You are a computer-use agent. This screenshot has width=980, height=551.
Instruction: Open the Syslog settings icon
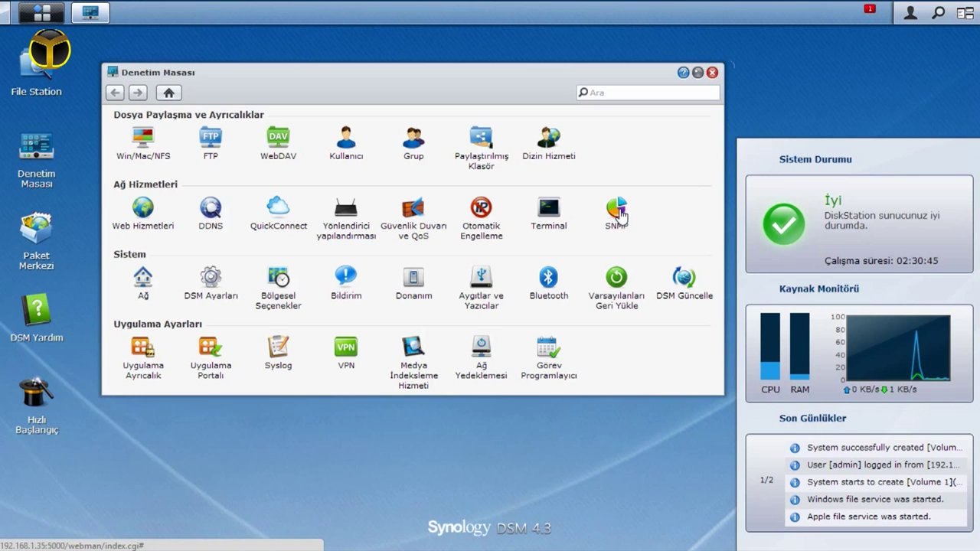[x=278, y=352]
